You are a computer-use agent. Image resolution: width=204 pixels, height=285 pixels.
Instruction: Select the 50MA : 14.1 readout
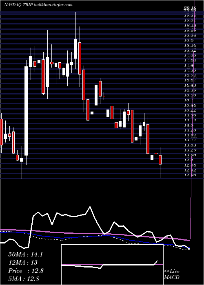25,254
